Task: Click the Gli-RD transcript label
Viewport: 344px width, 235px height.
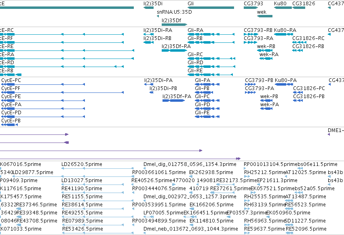Action: [195, 62]
